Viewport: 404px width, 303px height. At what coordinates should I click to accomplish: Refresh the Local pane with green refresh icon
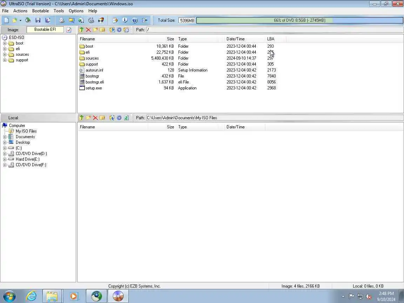pos(126,118)
